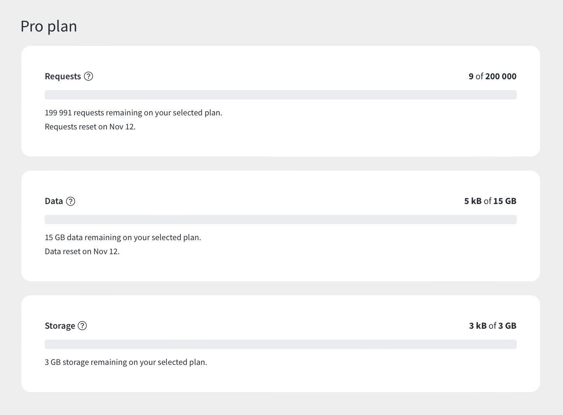Image resolution: width=563 pixels, height=415 pixels.
Task: Click the "5 kB" data used value
Action: click(x=473, y=201)
